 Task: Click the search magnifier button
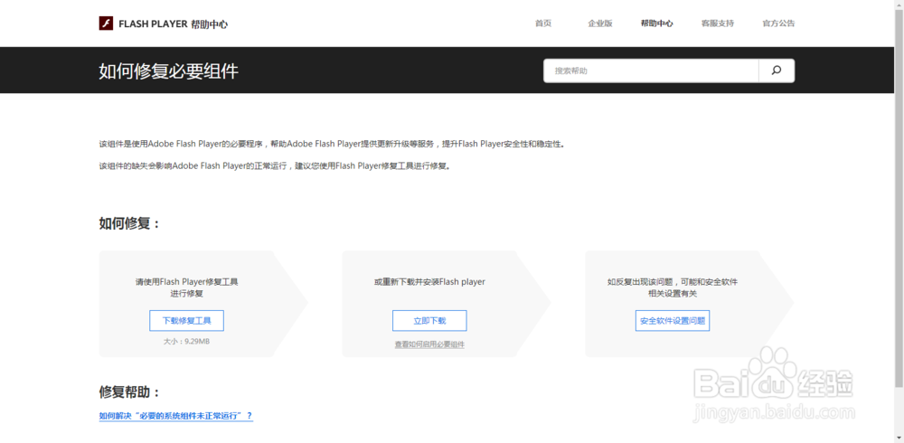(777, 71)
